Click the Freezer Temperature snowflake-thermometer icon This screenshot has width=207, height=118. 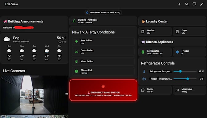point(144,79)
